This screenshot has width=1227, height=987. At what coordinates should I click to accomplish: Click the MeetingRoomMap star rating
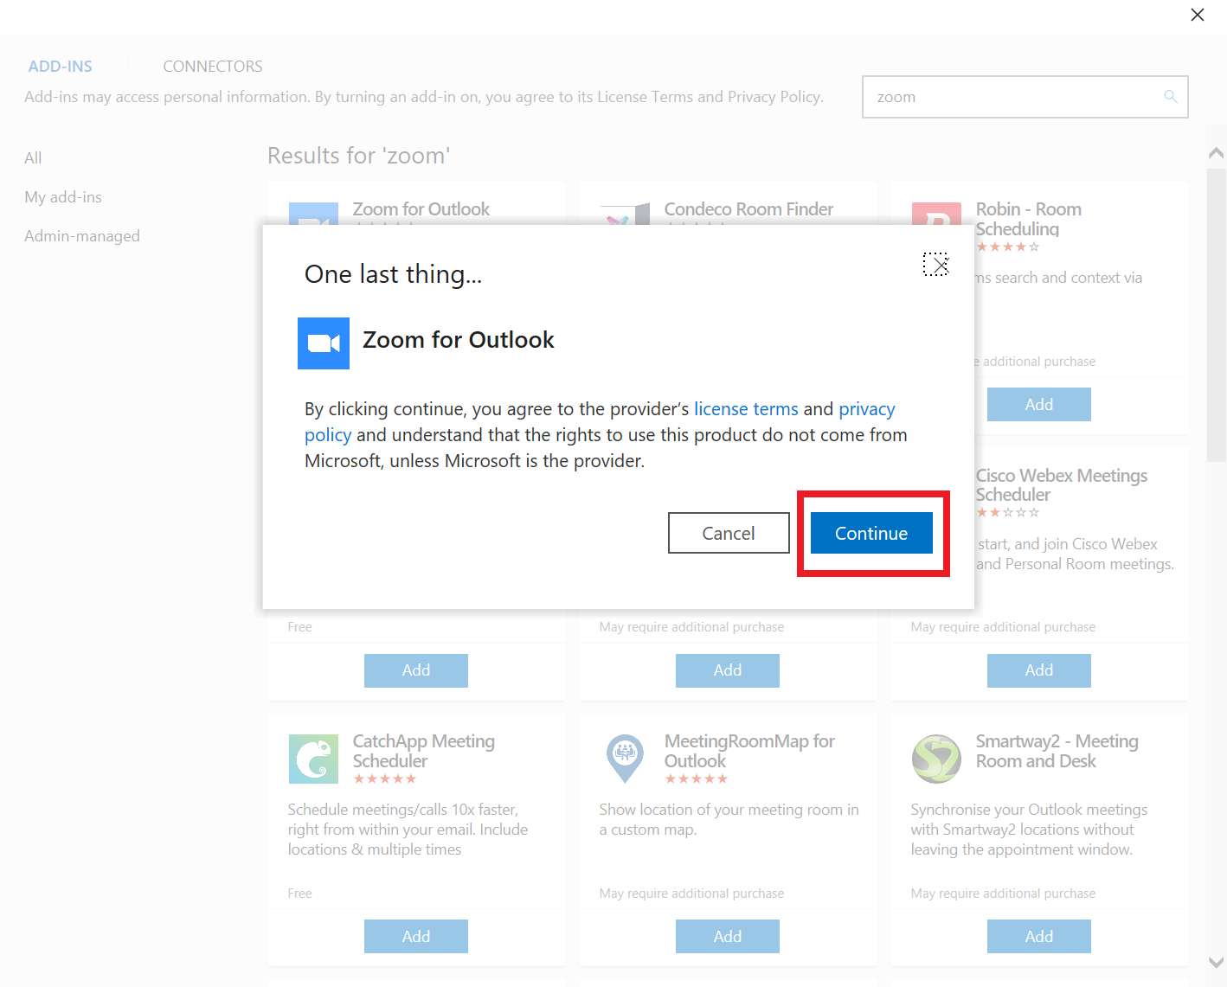(x=697, y=779)
